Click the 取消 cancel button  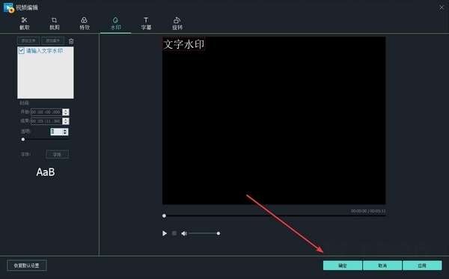point(382,266)
